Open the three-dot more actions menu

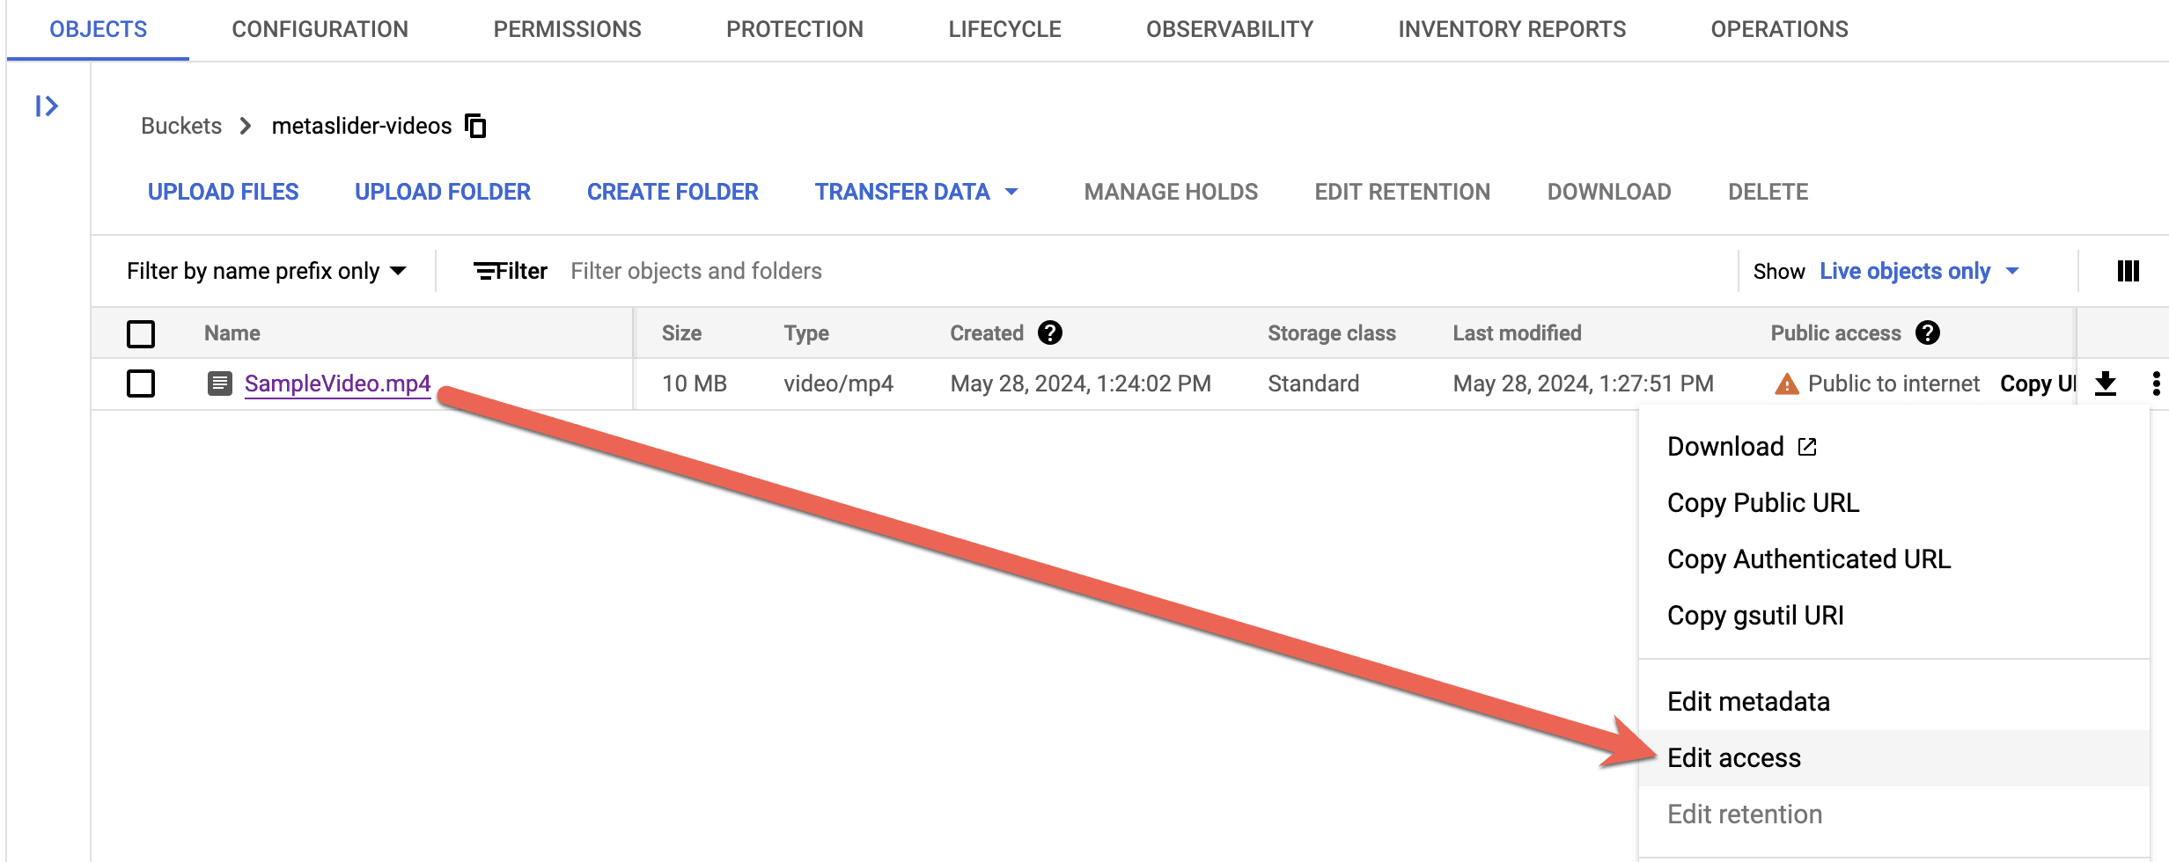pos(2155,384)
